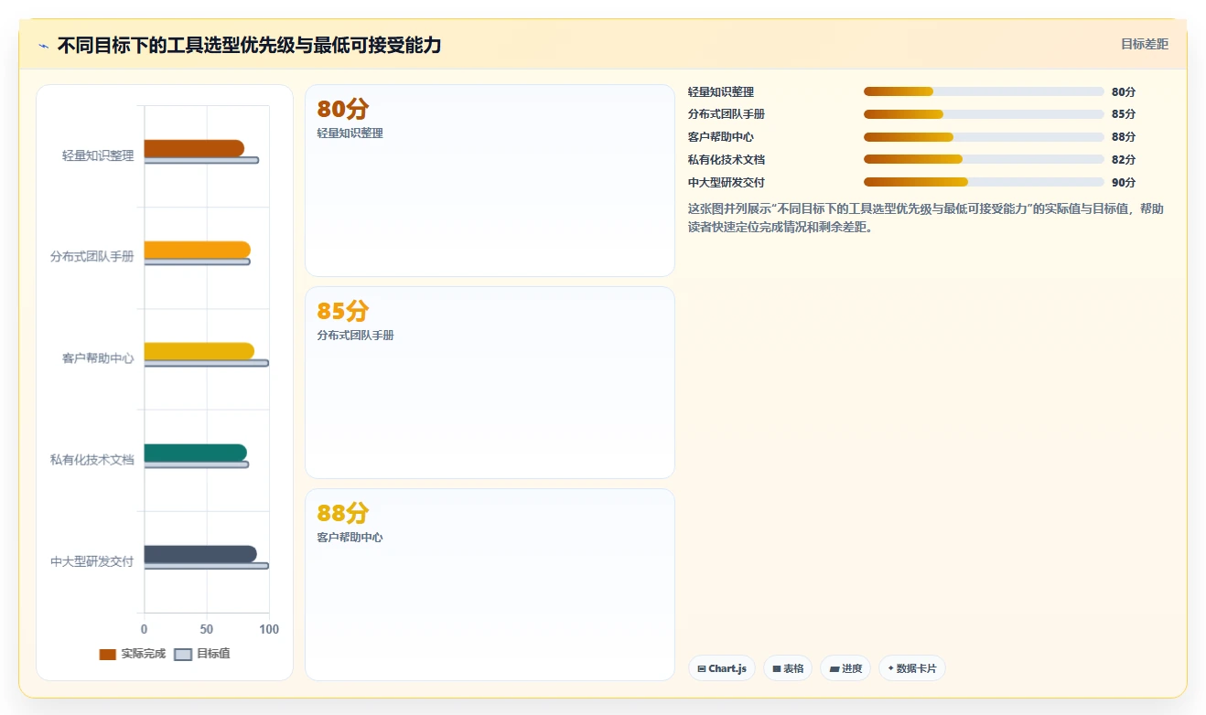Click the 中大型研发交付 progress row label

pos(727,182)
